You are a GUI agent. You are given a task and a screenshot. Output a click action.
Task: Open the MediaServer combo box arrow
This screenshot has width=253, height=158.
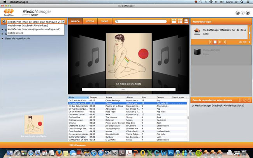coord(63,22)
